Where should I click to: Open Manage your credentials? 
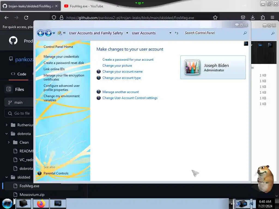[61, 57]
